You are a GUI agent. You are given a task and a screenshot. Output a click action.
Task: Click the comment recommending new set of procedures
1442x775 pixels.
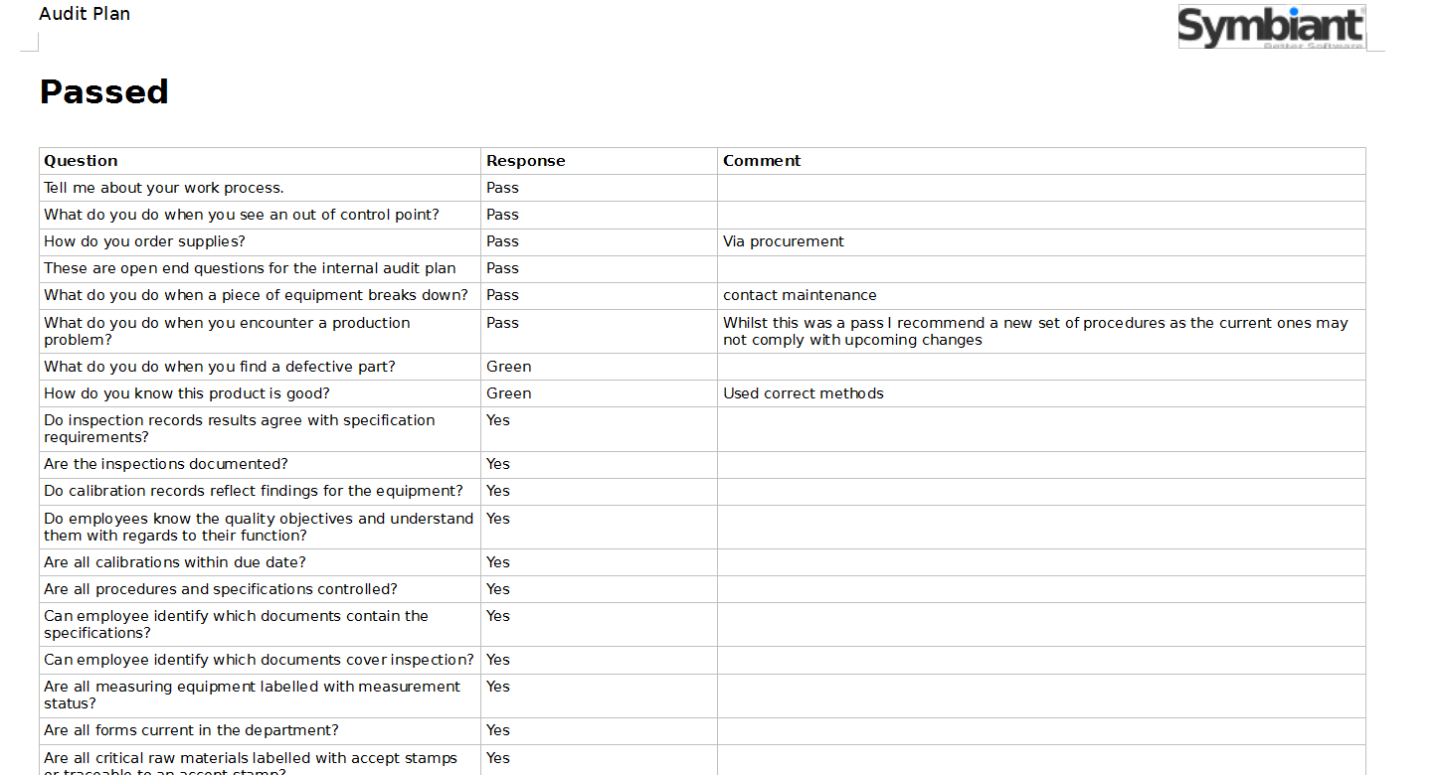coord(1035,331)
